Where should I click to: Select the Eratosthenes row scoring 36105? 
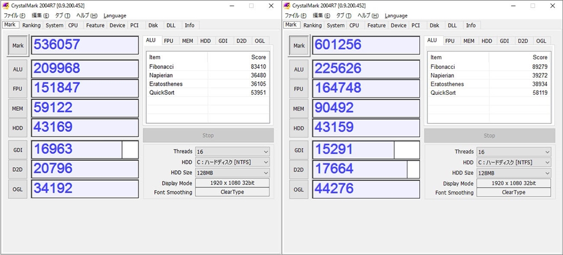(208, 84)
